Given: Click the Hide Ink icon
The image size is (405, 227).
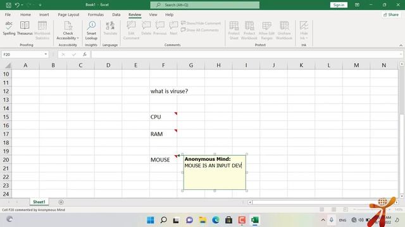Looking at the screenshot, I should point(304,26).
